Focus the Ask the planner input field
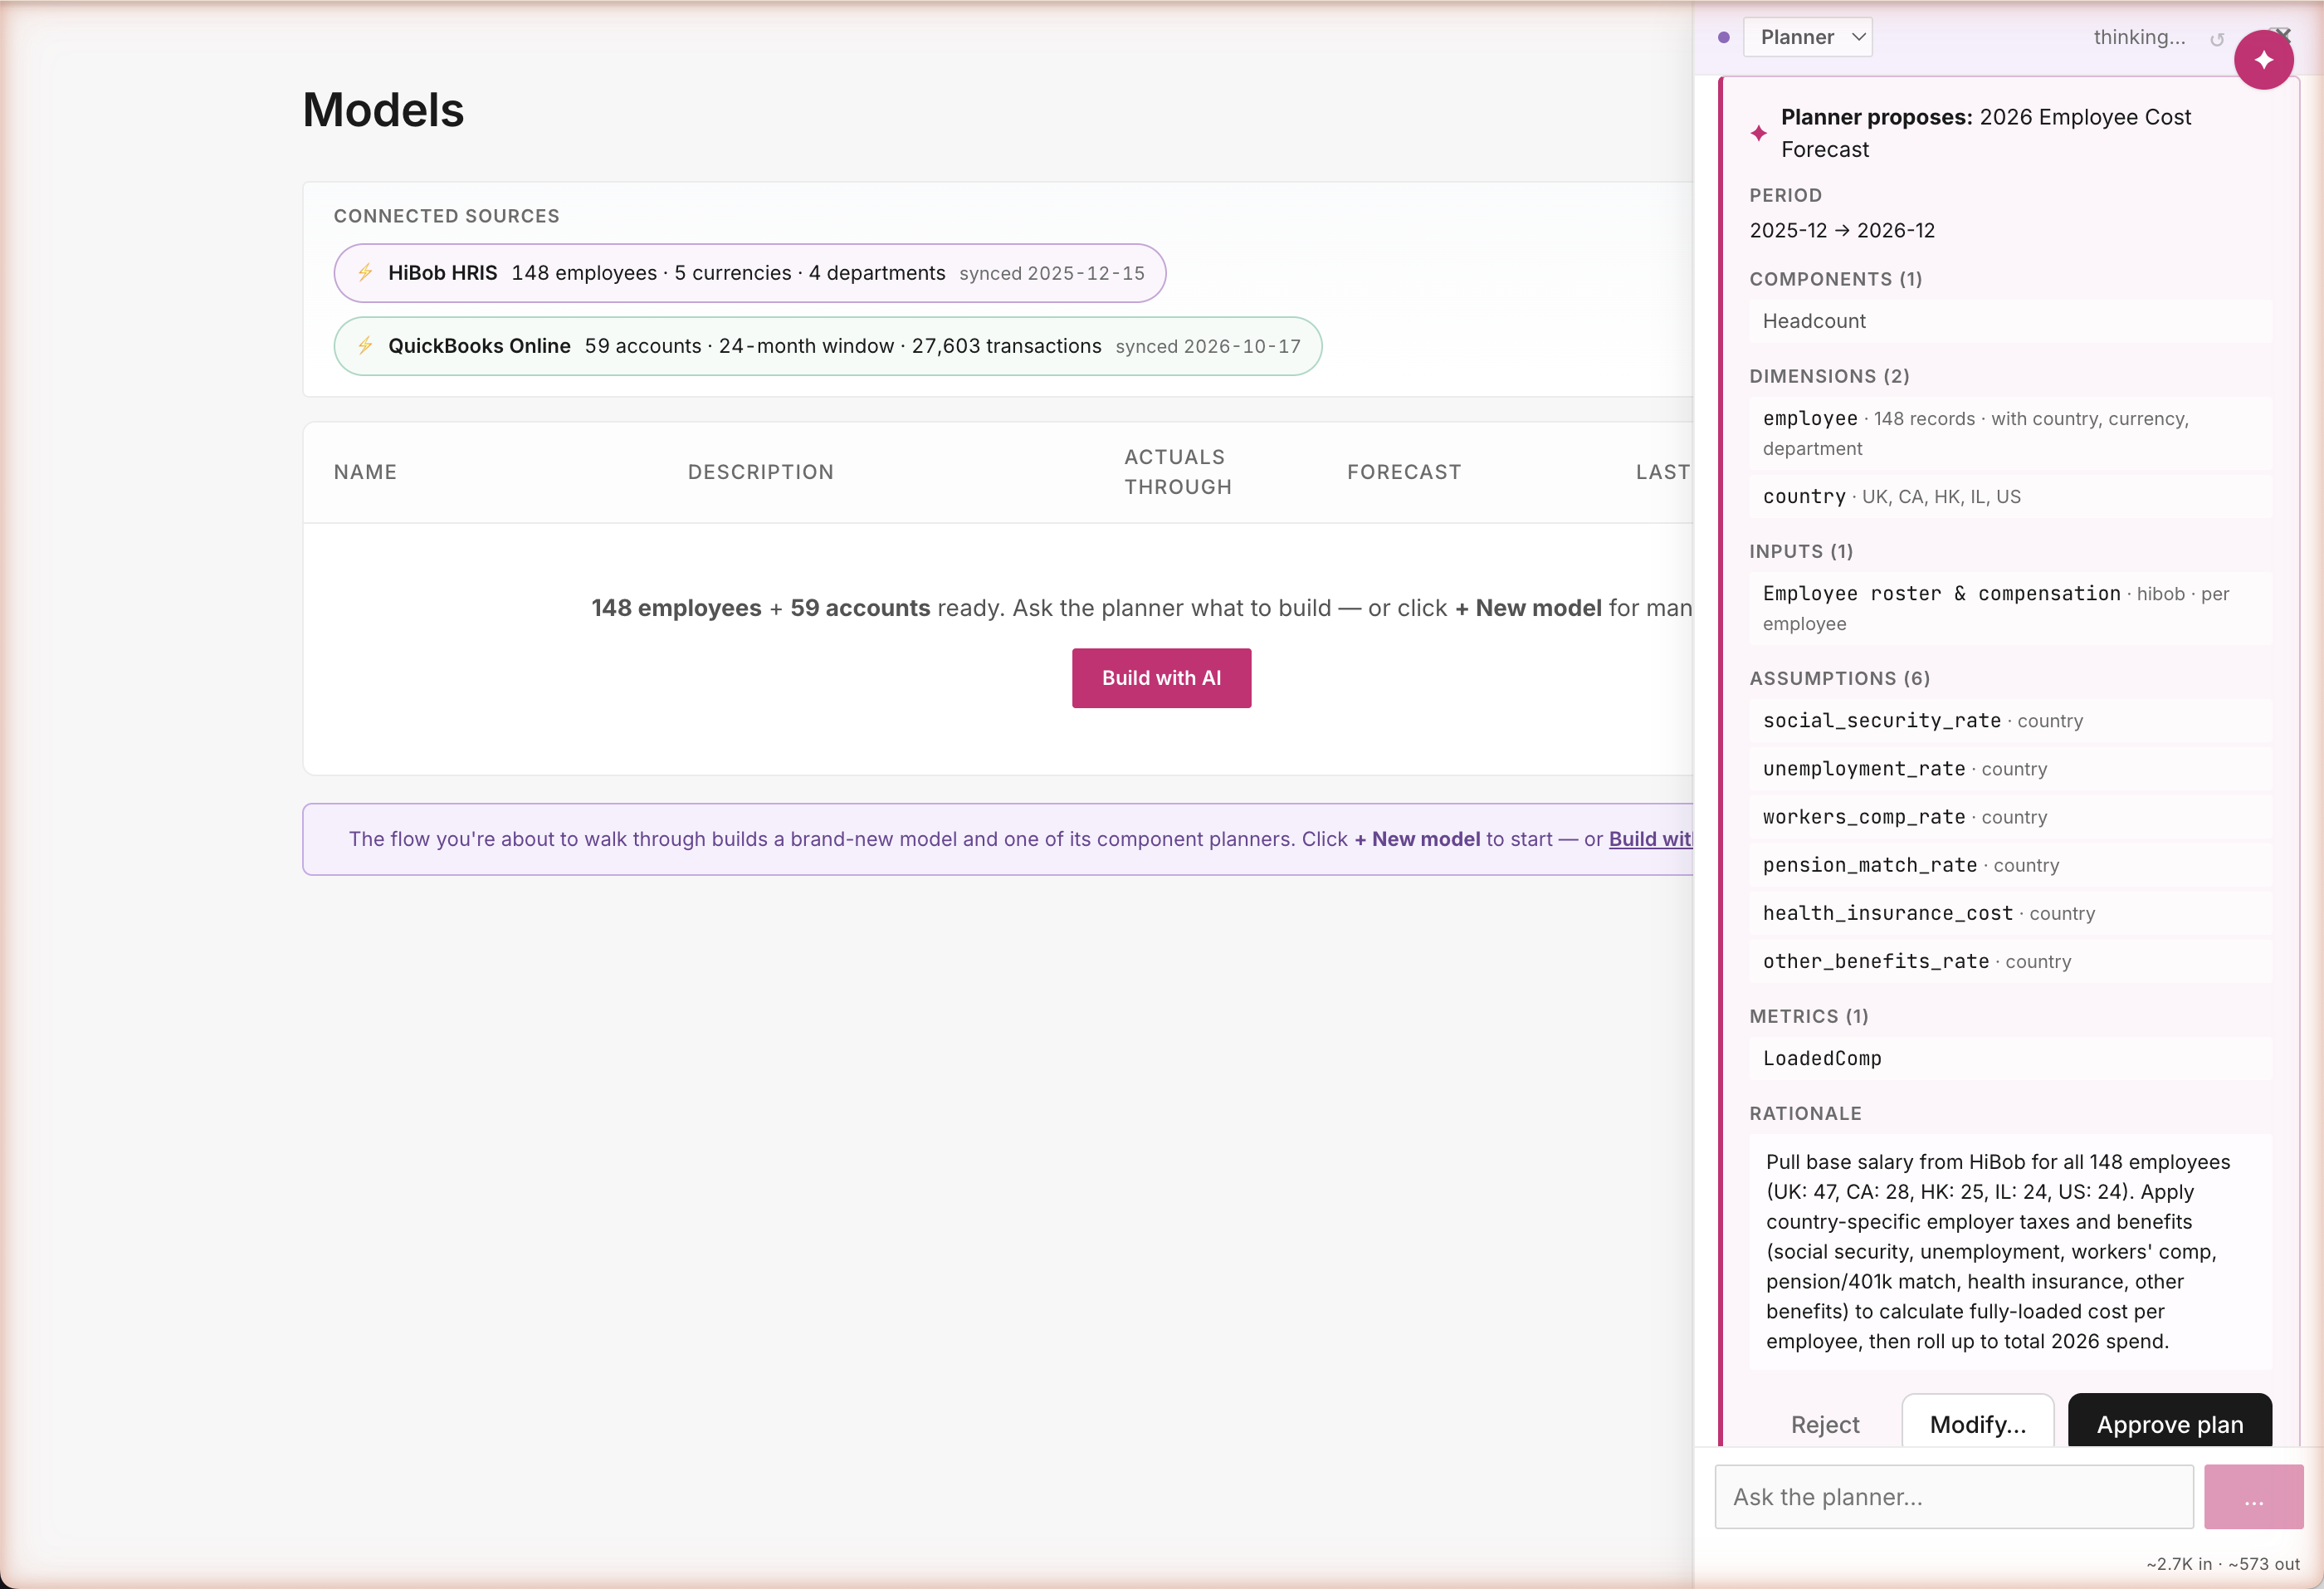The width and height of the screenshot is (2324, 1589). click(1953, 1496)
